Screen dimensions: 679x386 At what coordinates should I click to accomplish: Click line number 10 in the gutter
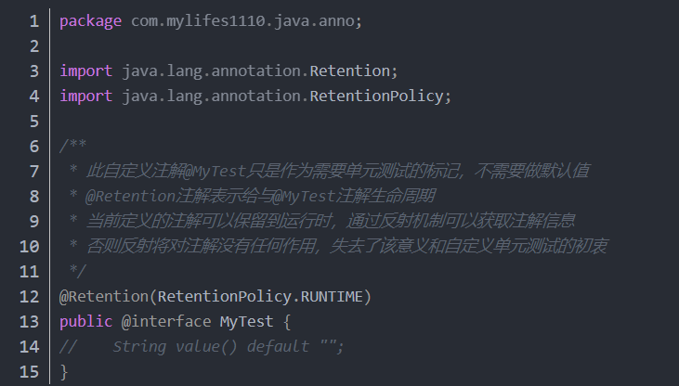point(30,247)
